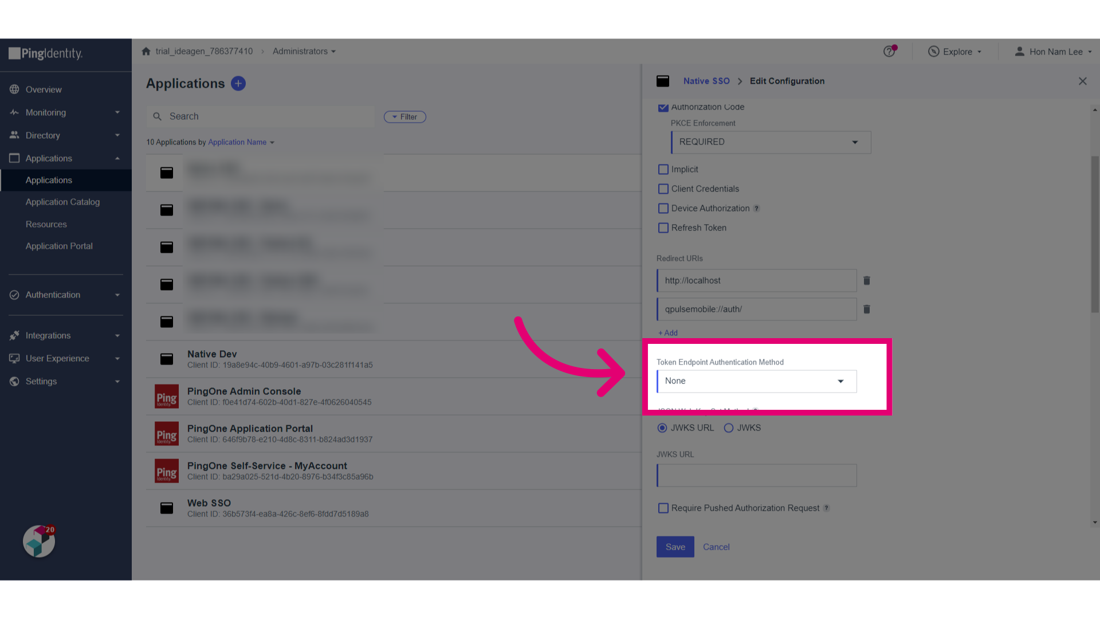This screenshot has width=1100, height=619.
Task: Click the Authentication checkmark icon
Action: (14, 295)
